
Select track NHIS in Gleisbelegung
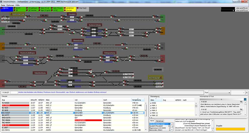point(172,103)
